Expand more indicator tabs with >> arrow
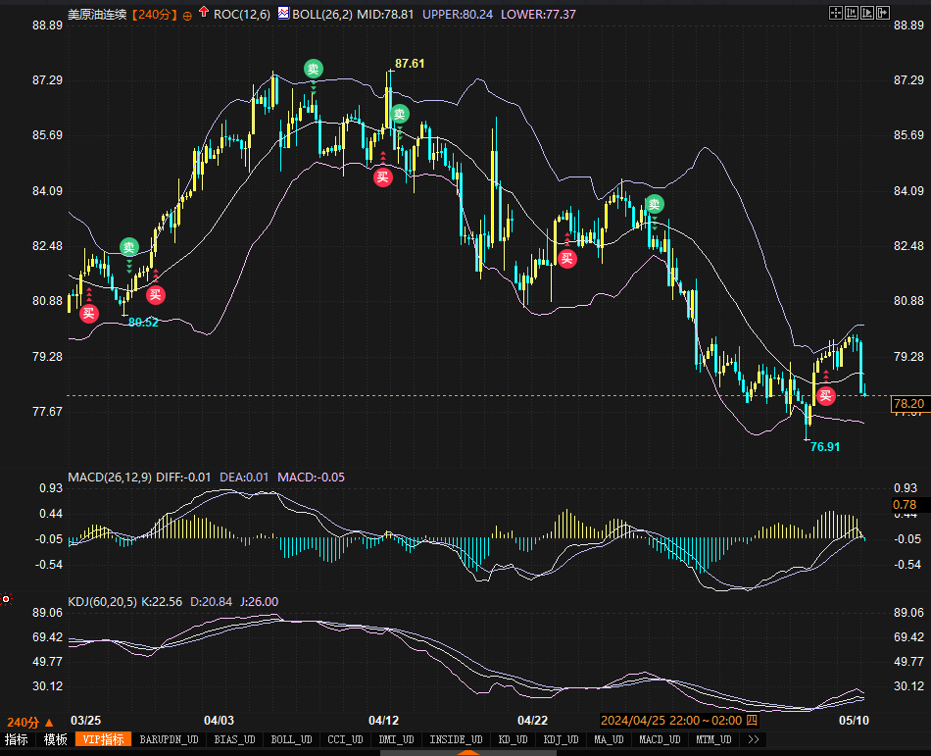Screen dimensions: 931x756 click(x=755, y=739)
